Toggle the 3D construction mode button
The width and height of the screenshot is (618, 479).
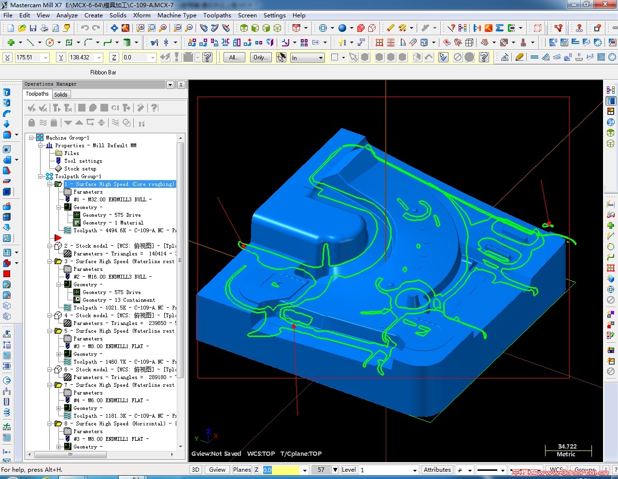(x=195, y=469)
